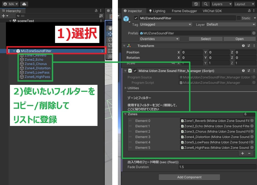This screenshot has width=257, height=185.
Task: Click the Add Component button
Action: pyautogui.click(x=189, y=177)
